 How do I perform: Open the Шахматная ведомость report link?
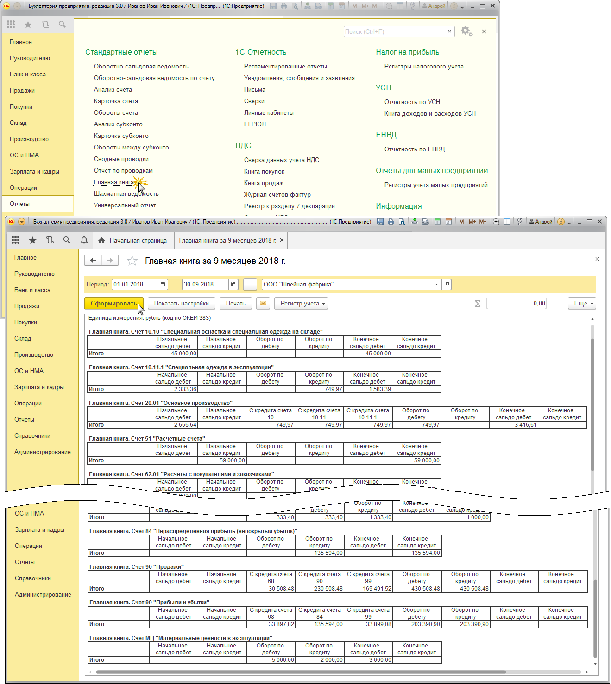pyautogui.click(x=126, y=194)
